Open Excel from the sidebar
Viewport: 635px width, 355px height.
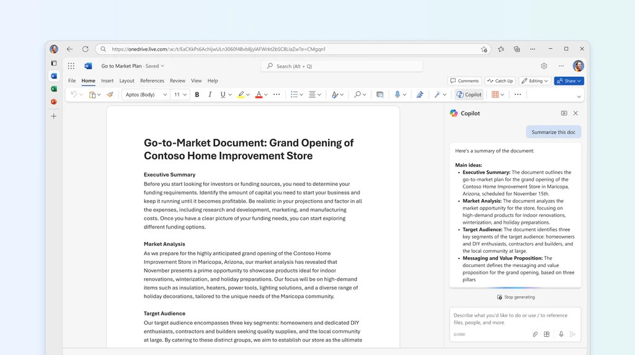pyautogui.click(x=54, y=89)
